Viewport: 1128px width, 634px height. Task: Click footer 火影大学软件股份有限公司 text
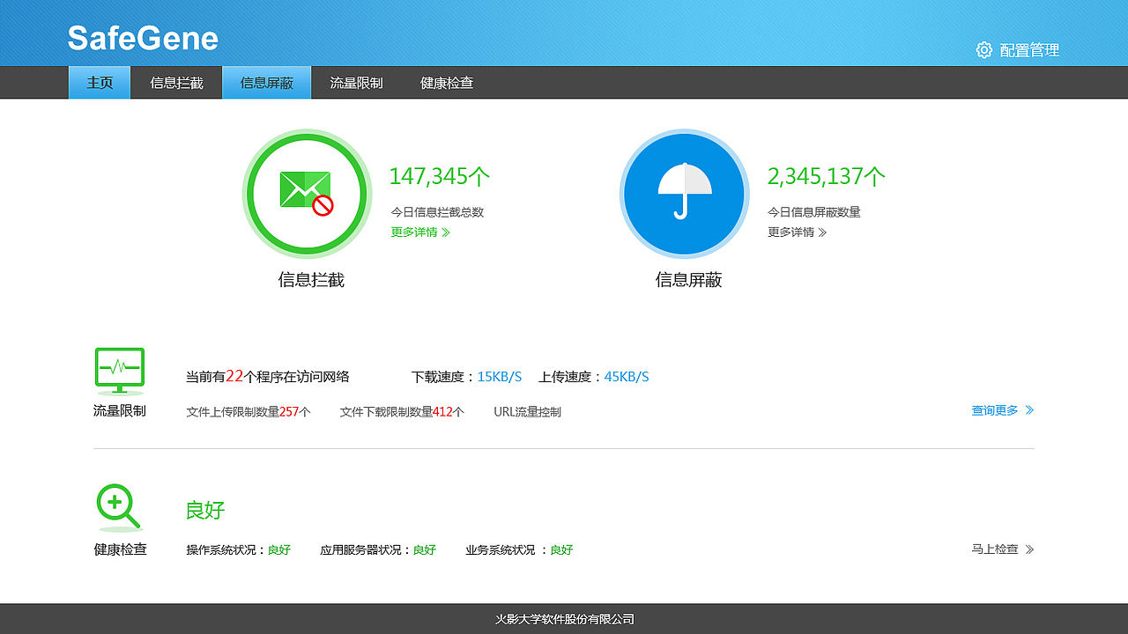(564, 619)
